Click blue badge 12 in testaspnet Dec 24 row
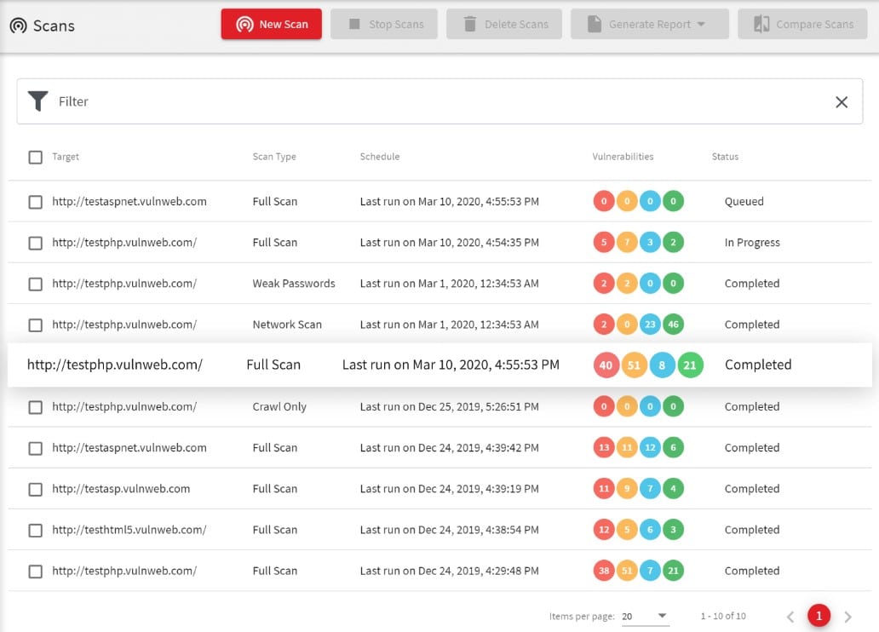The image size is (879, 632). pos(650,447)
